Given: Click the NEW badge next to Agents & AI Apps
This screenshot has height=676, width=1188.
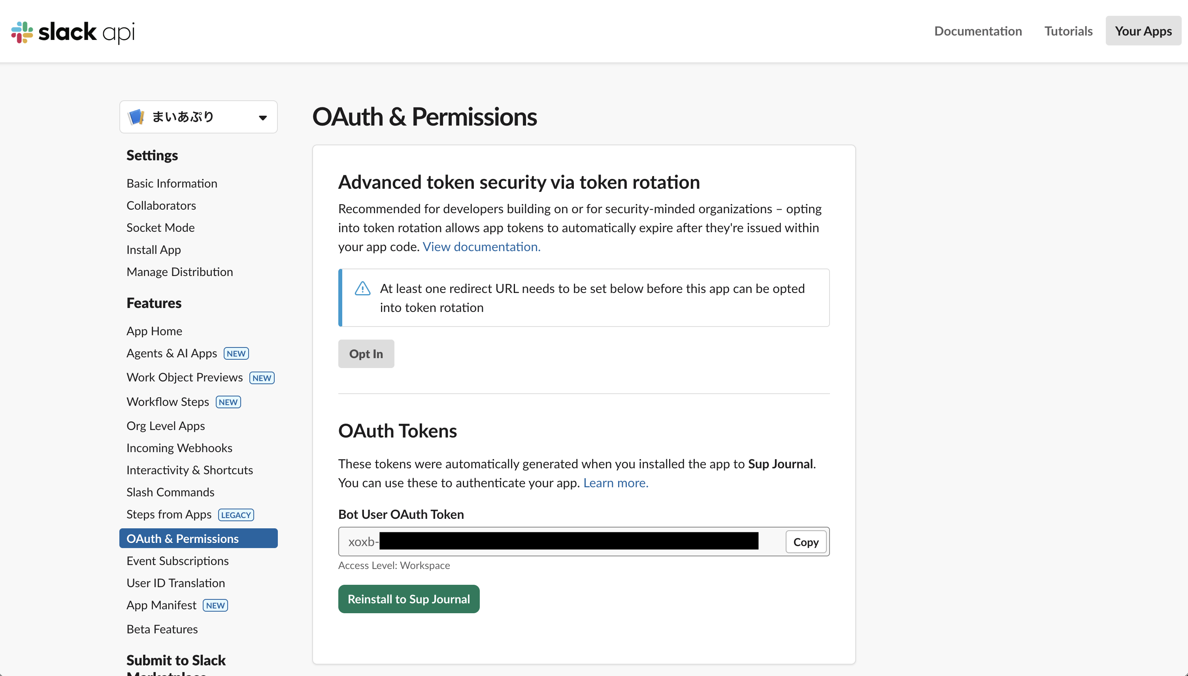Looking at the screenshot, I should click(x=236, y=353).
